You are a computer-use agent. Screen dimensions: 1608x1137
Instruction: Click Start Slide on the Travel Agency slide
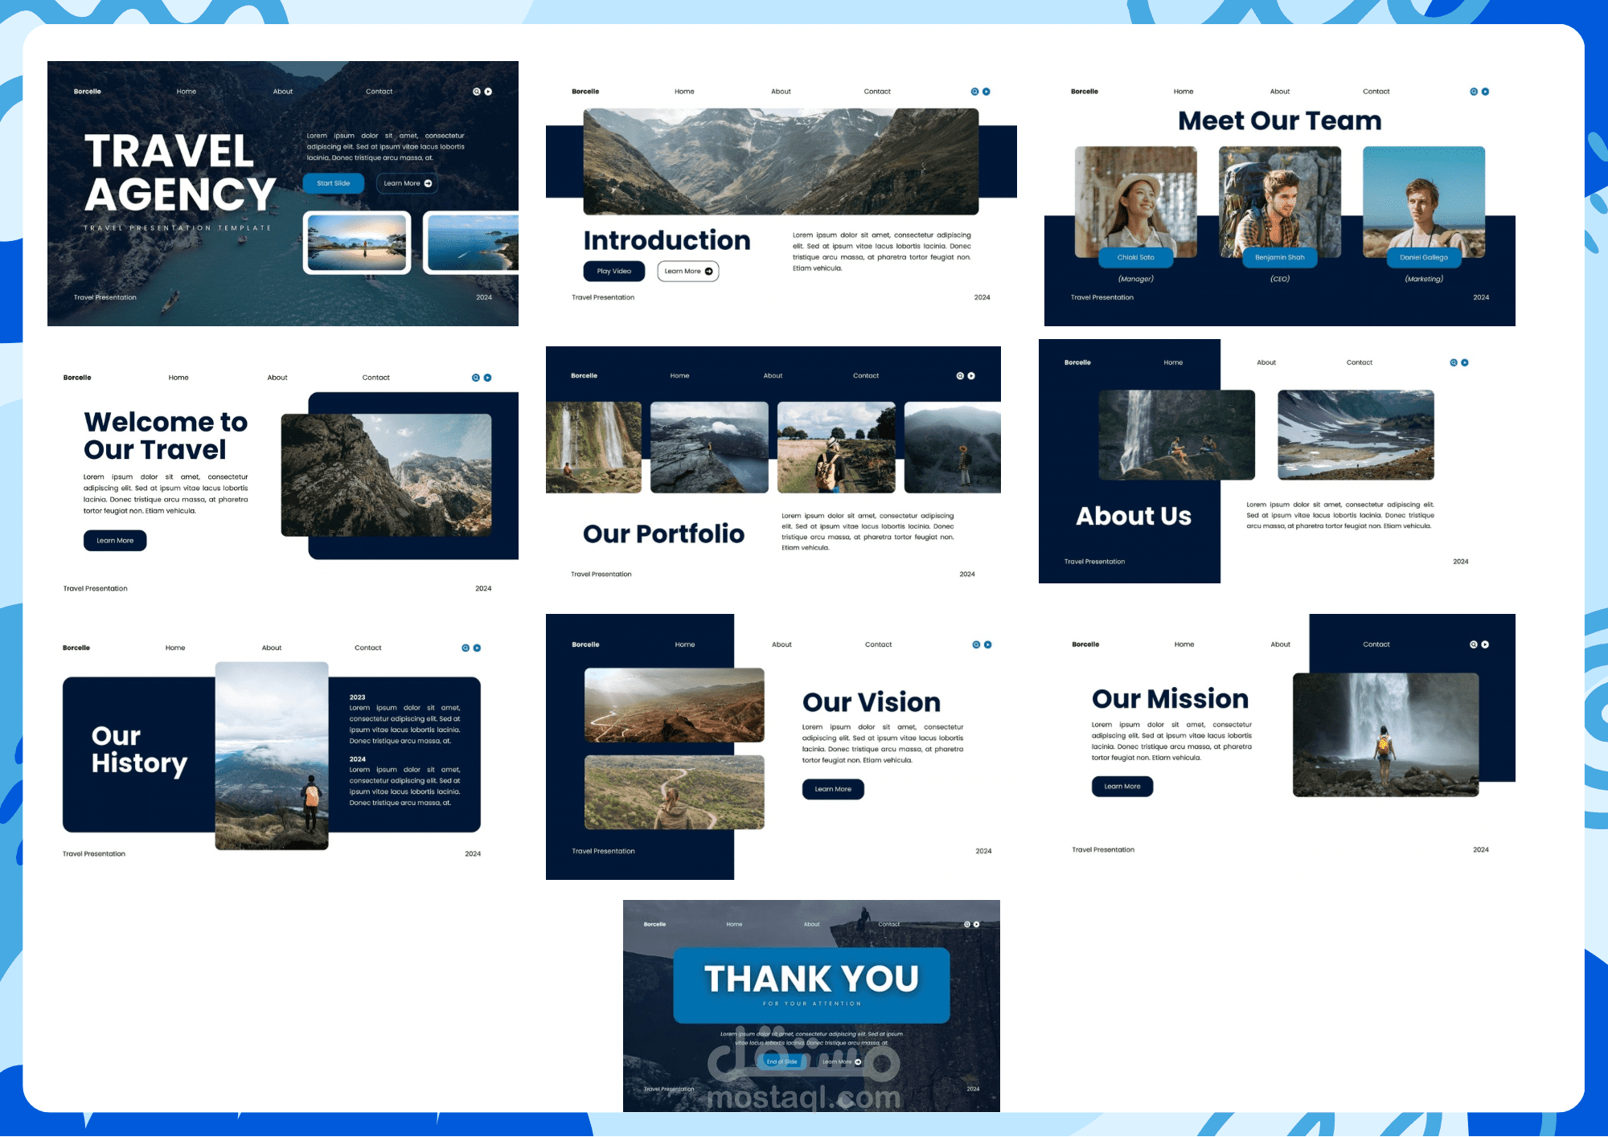click(334, 183)
